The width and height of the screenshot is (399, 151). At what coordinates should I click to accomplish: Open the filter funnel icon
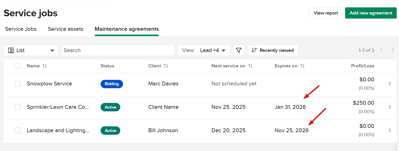[239, 50]
